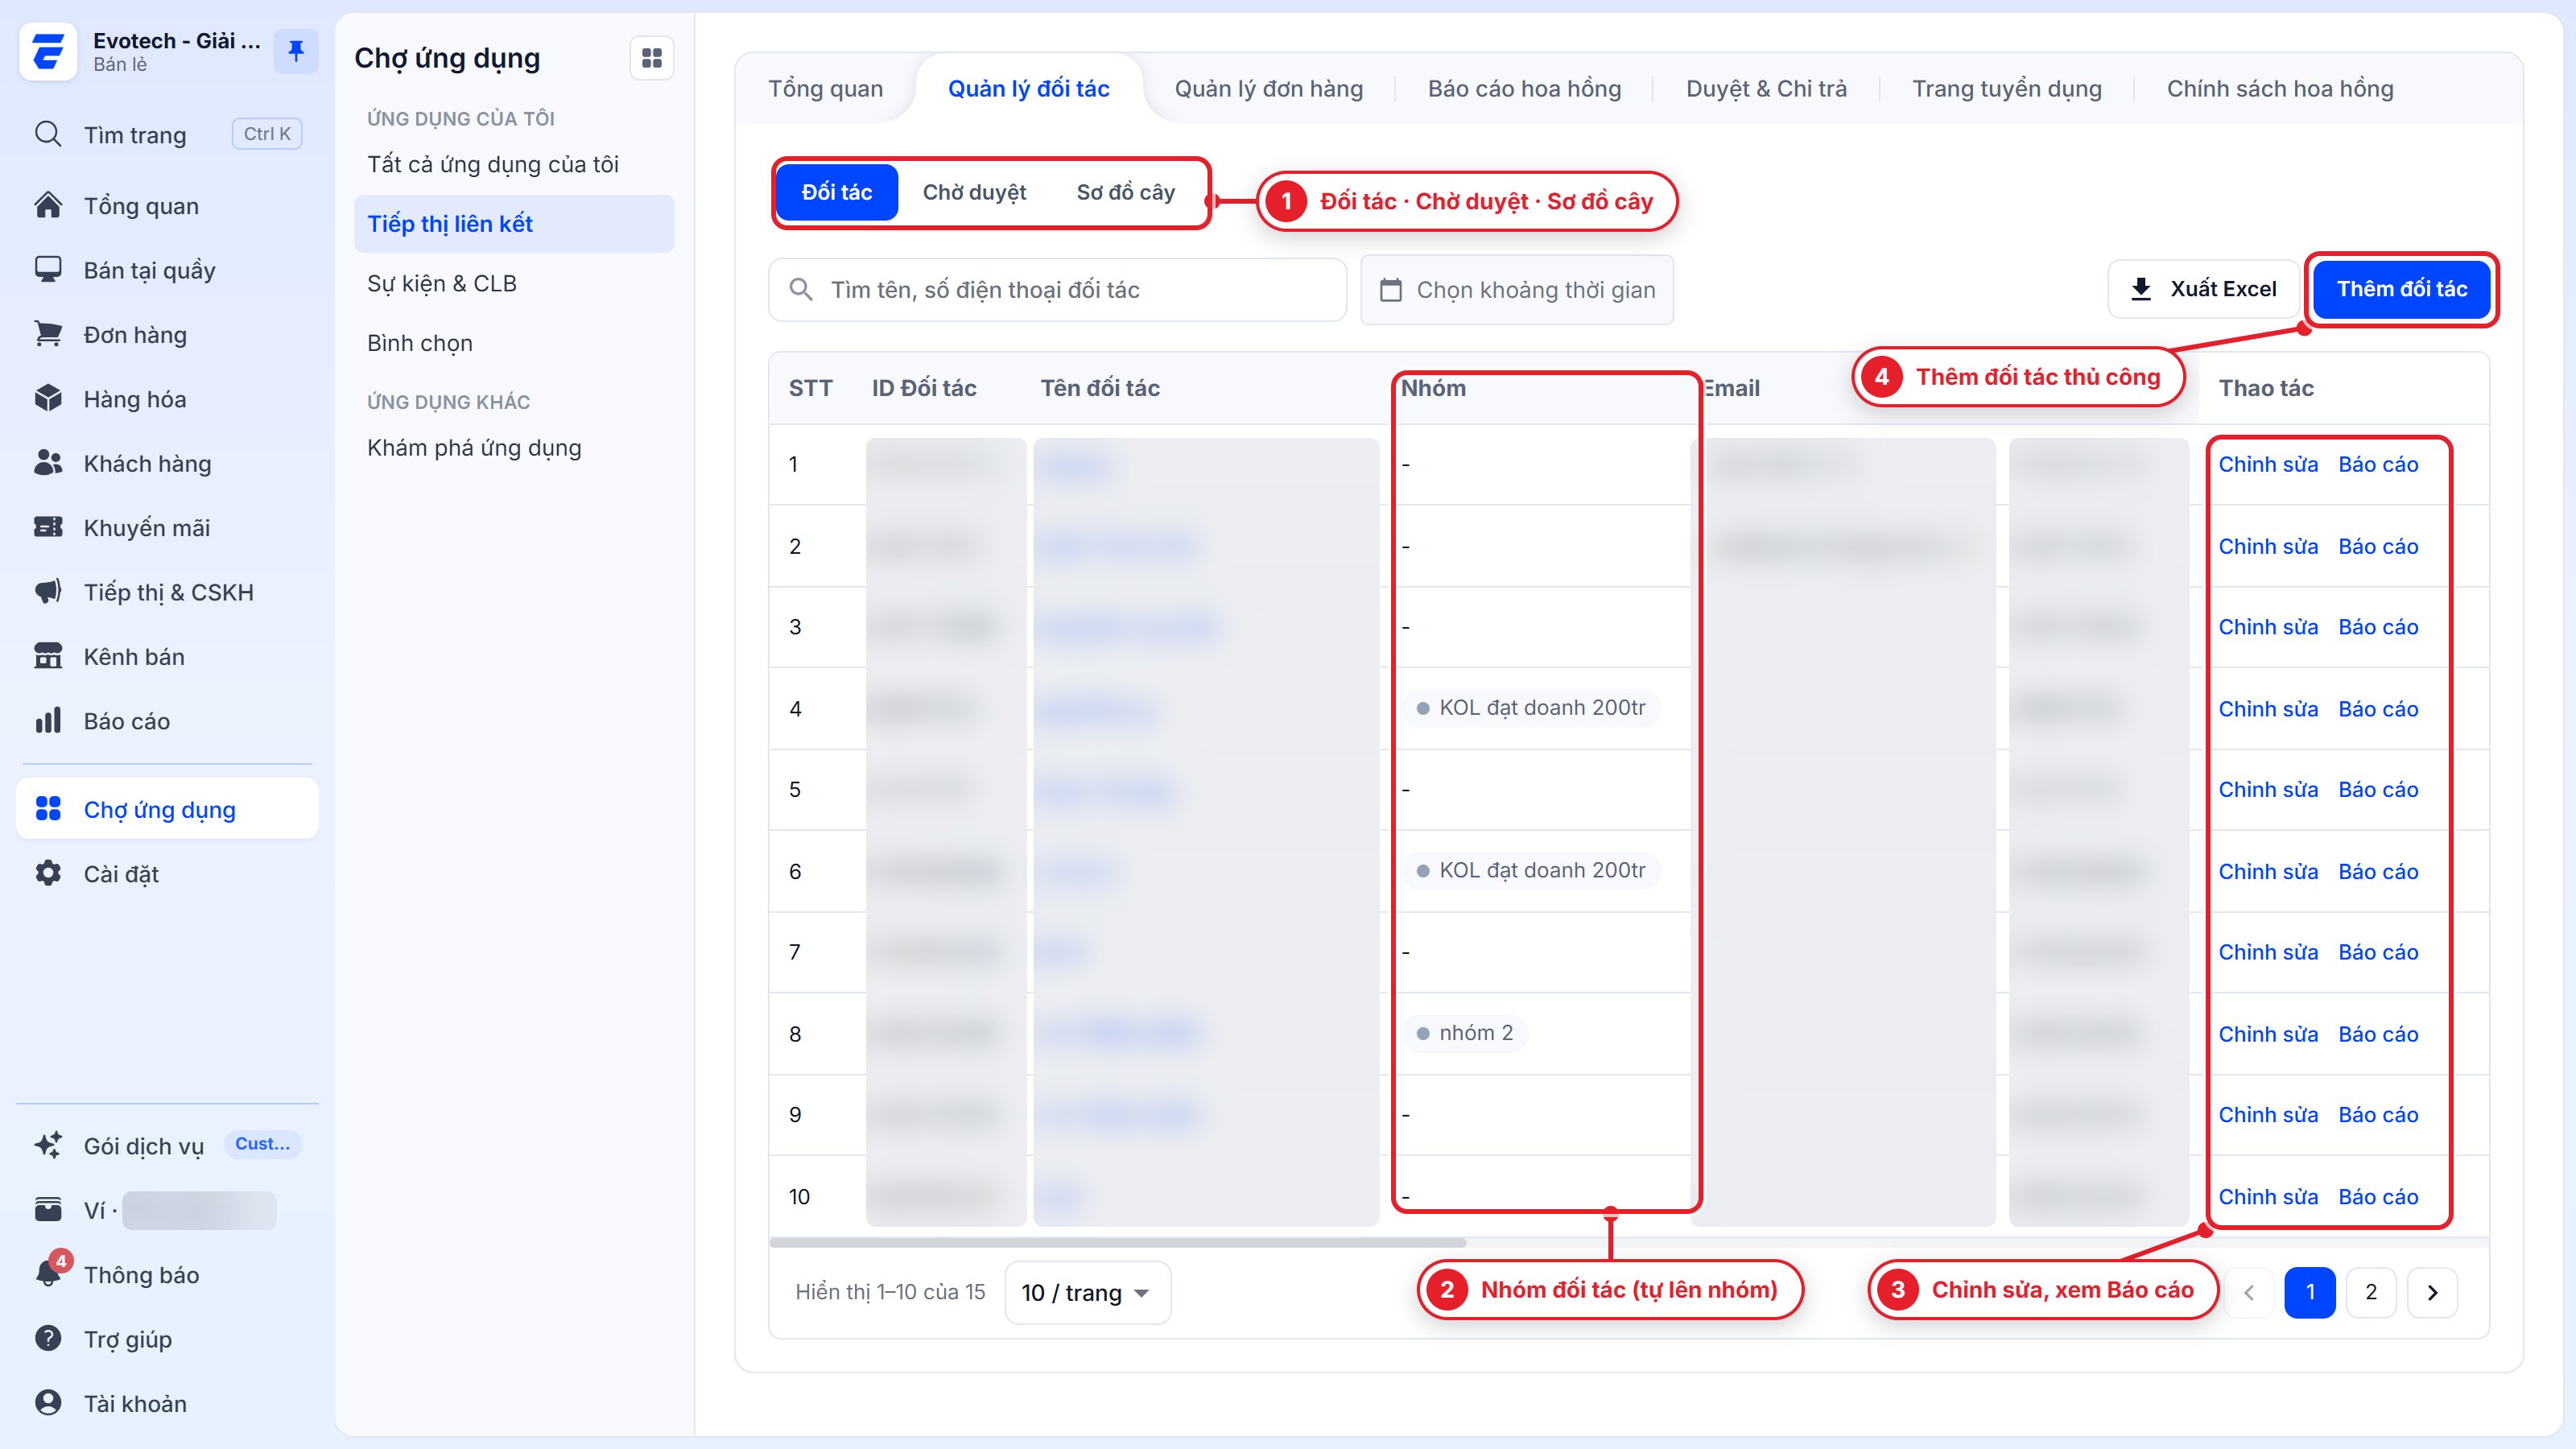Image resolution: width=2576 pixels, height=1449 pixels.
Task: Open the Ví wallet icon
Action: (48, 1210)
